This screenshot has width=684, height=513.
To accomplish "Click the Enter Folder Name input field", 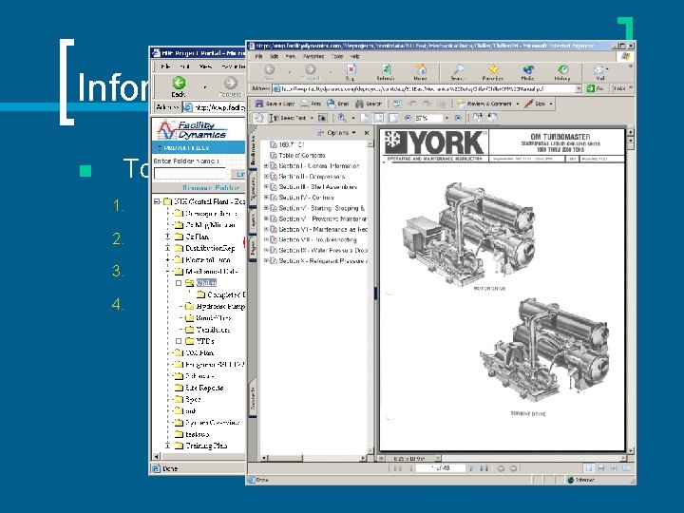I will pos(190,174).
